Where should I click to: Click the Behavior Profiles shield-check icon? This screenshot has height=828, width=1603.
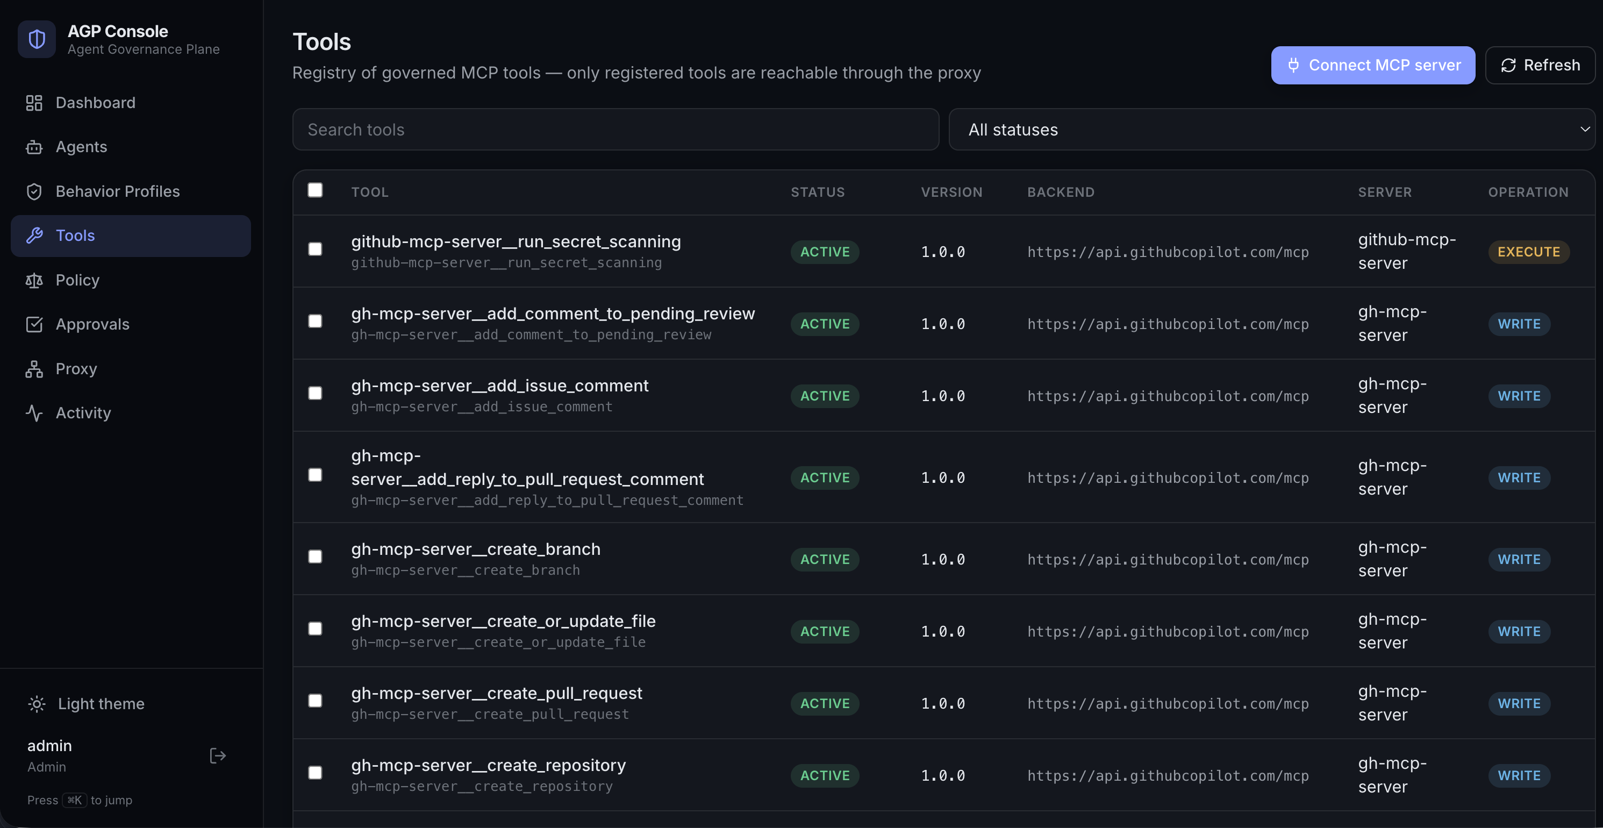click(34, 192)
